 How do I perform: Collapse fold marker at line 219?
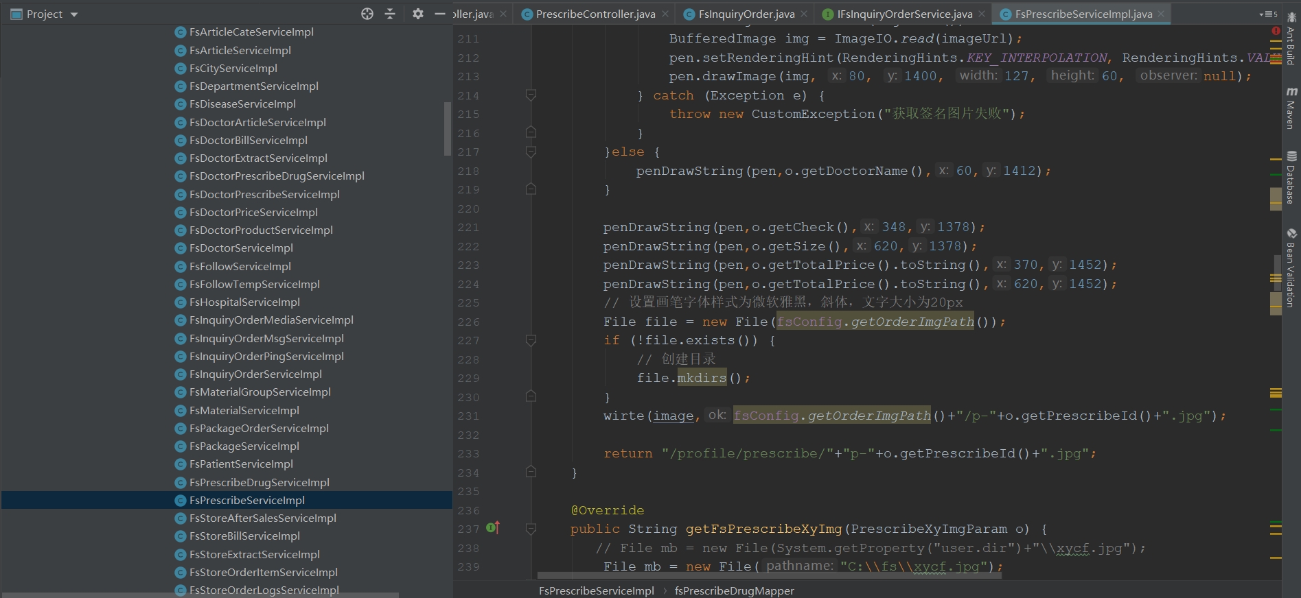[x=531, y=189]
